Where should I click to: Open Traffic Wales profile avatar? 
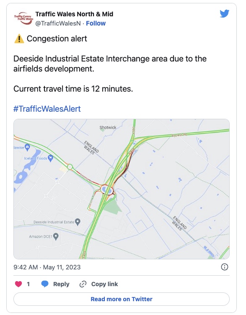(x=23, y=18)
